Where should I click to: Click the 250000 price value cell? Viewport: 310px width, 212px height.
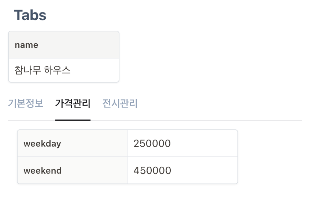pyautogui.click(x=152, y=143)
